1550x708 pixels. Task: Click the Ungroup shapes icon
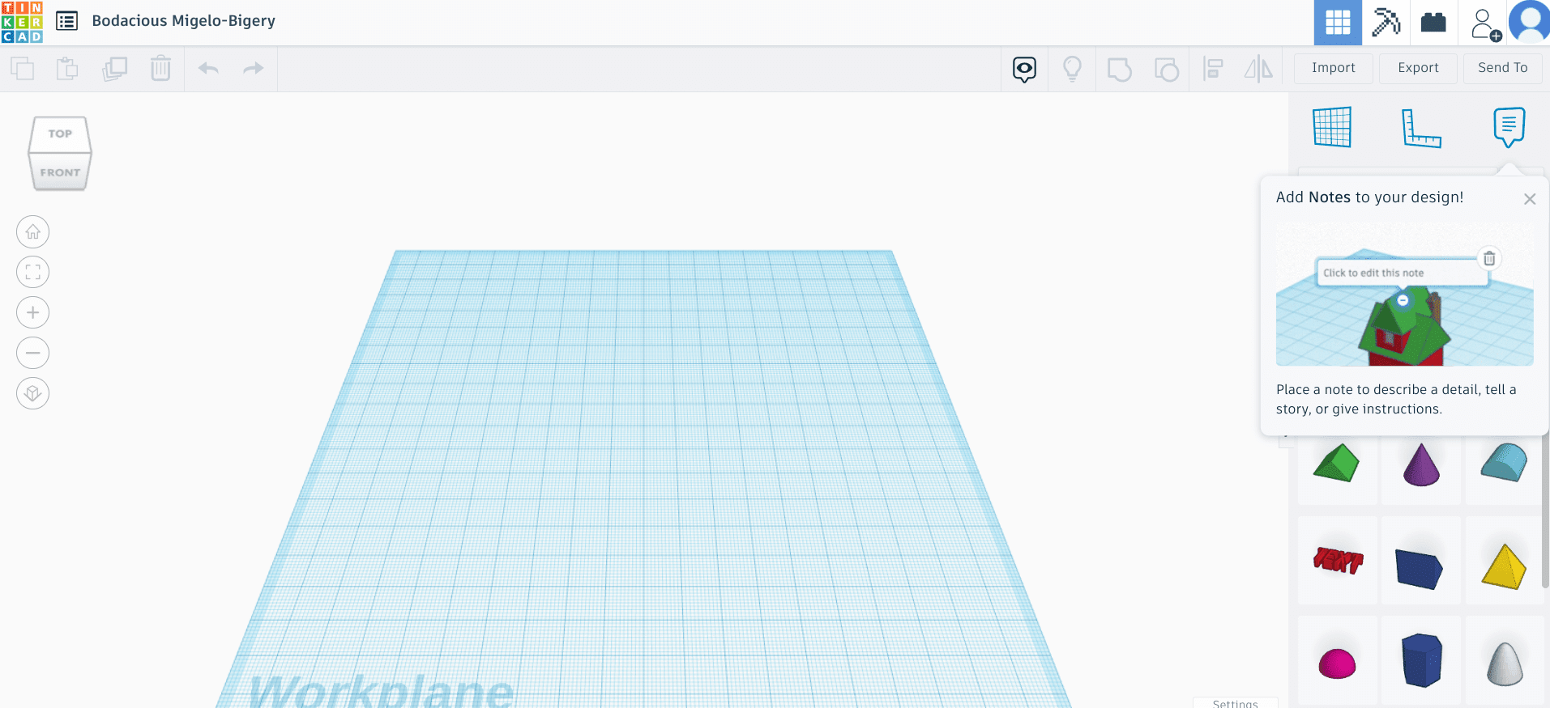pos(1166,70)
